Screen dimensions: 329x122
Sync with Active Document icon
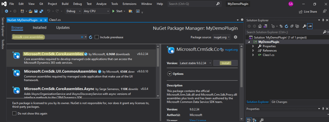pyautogui.click(x=281, y=26)
